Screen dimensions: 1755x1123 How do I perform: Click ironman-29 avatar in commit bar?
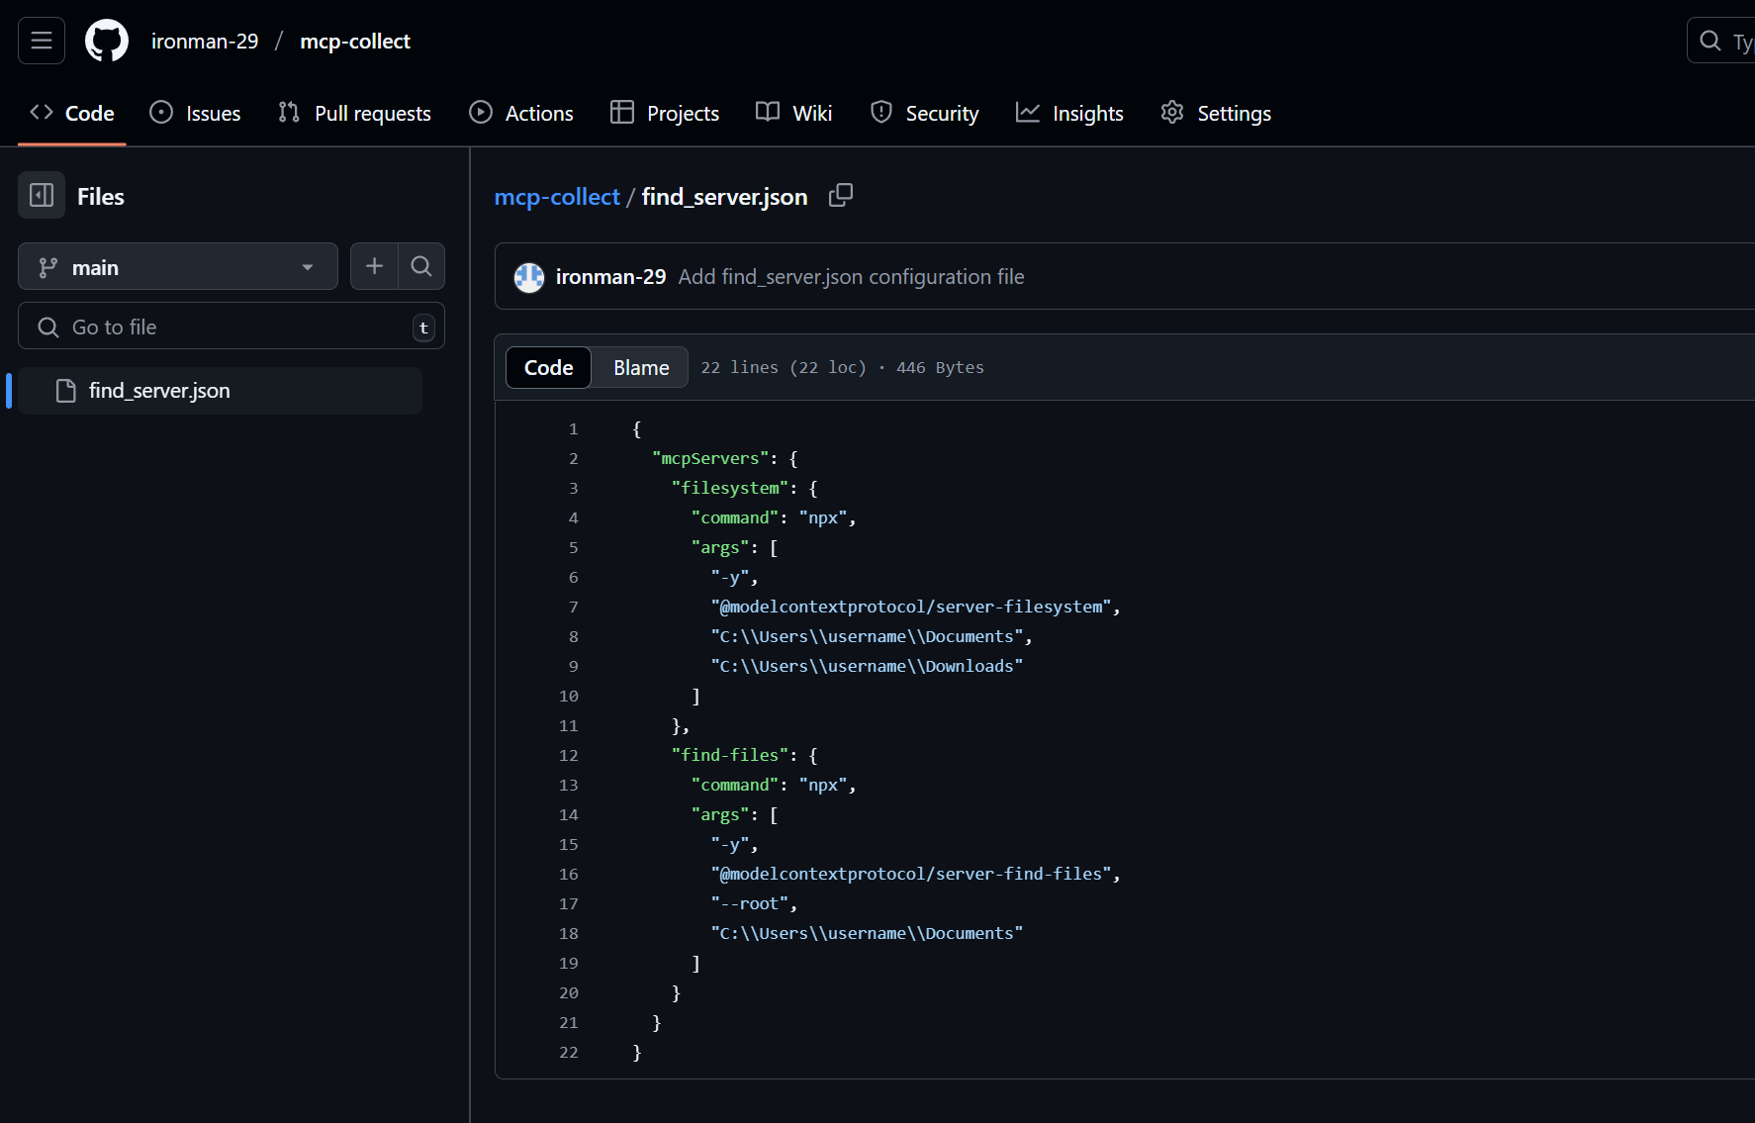coord(529,277)
